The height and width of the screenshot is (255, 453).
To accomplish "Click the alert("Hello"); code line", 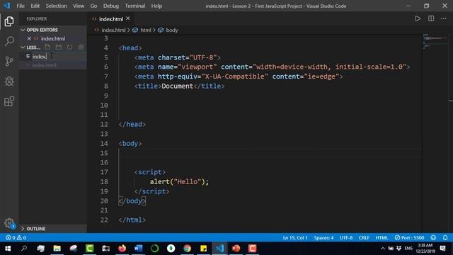I will tap(179, 181).
